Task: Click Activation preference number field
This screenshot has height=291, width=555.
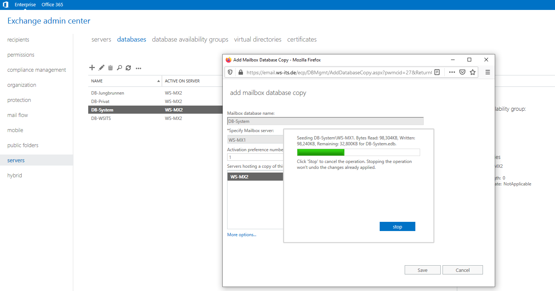Action: click(255, 157)
